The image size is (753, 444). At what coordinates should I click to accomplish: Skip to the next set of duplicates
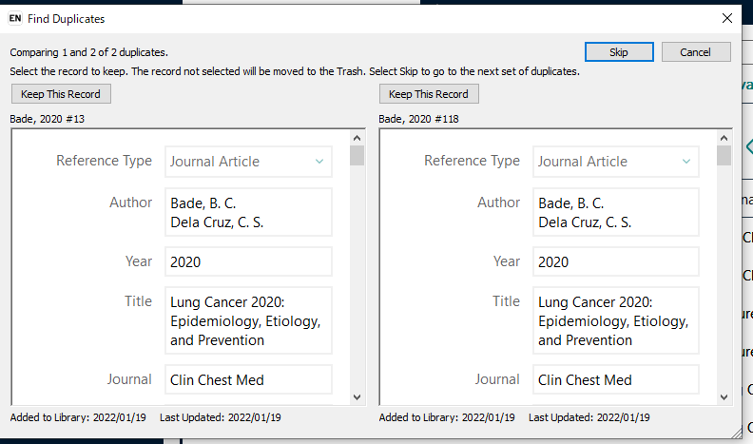(x=618, y=52)
